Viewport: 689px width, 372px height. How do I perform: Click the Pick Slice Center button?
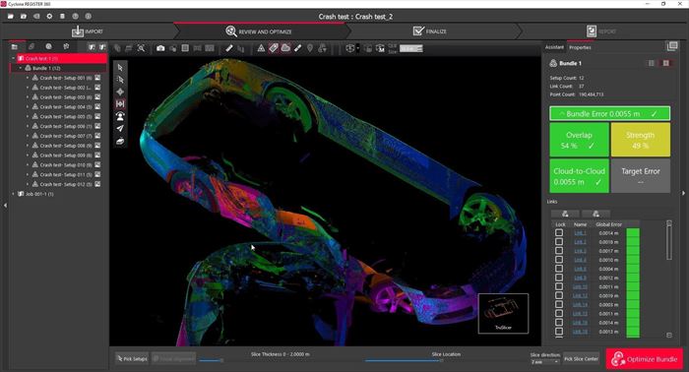pyautogui.click(x=581, y=359)
